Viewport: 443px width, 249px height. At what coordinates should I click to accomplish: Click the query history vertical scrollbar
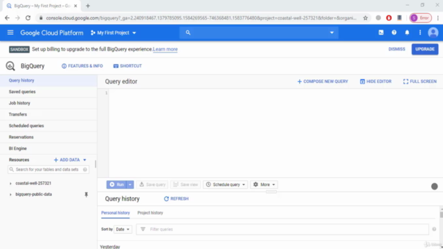pos(442,214)
